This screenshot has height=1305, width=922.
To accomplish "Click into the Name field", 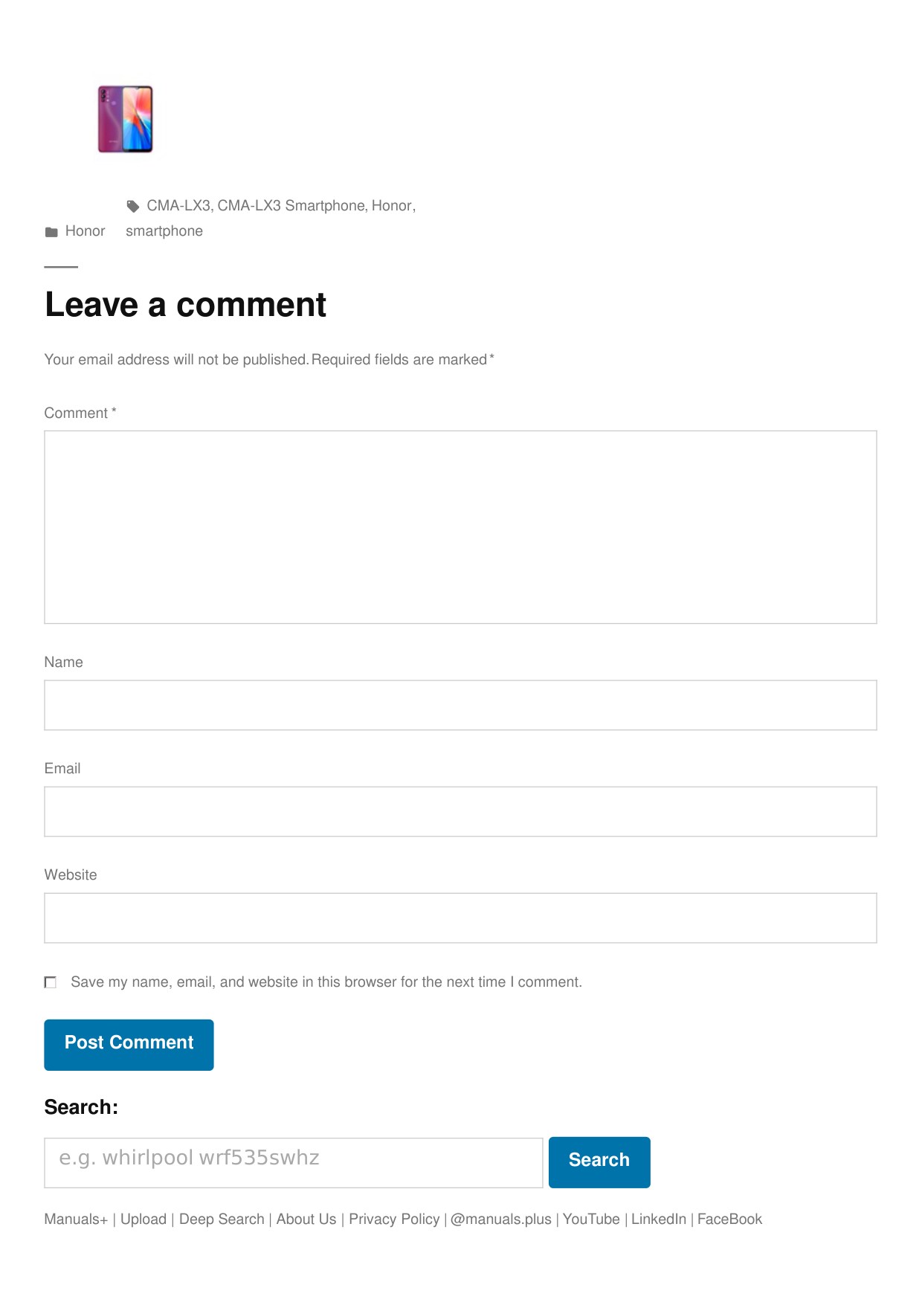I will coord(460,705).
